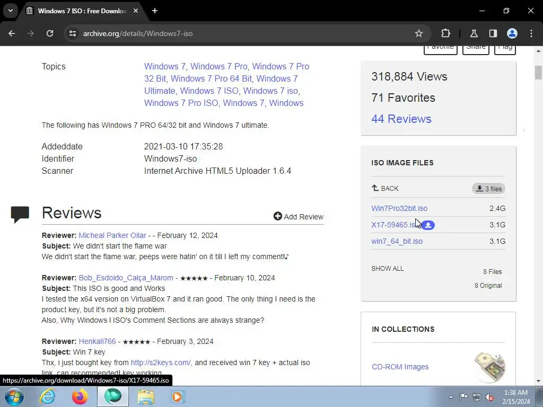The image size is (543, 407).
Task: Open Action Center flag icon
Action: [463, 397]
